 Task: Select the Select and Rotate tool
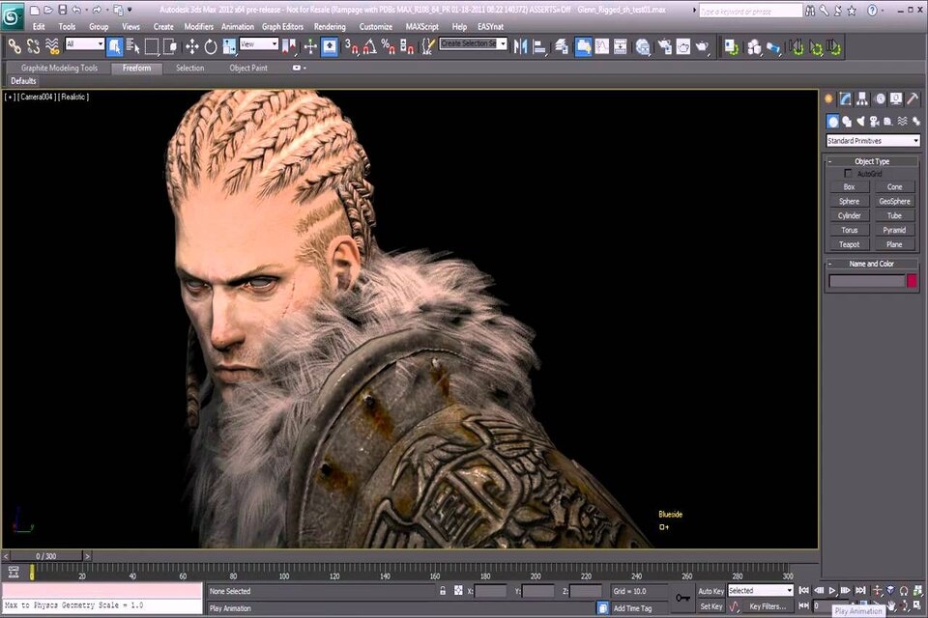coord(211,44)
